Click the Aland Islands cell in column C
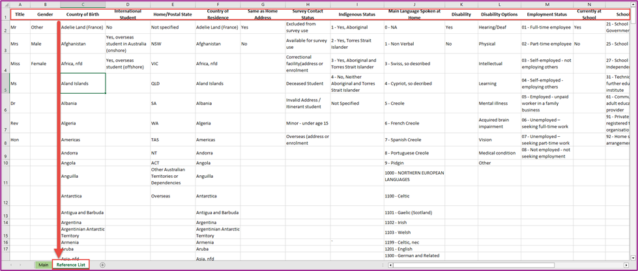This screenshot has width=638, height=271. pos(83,83)
